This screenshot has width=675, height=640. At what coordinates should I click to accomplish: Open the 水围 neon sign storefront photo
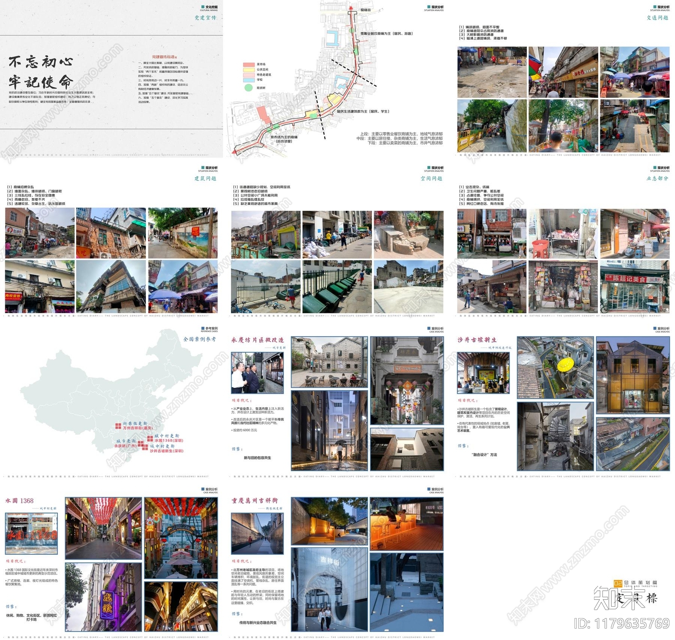[31, 534]
